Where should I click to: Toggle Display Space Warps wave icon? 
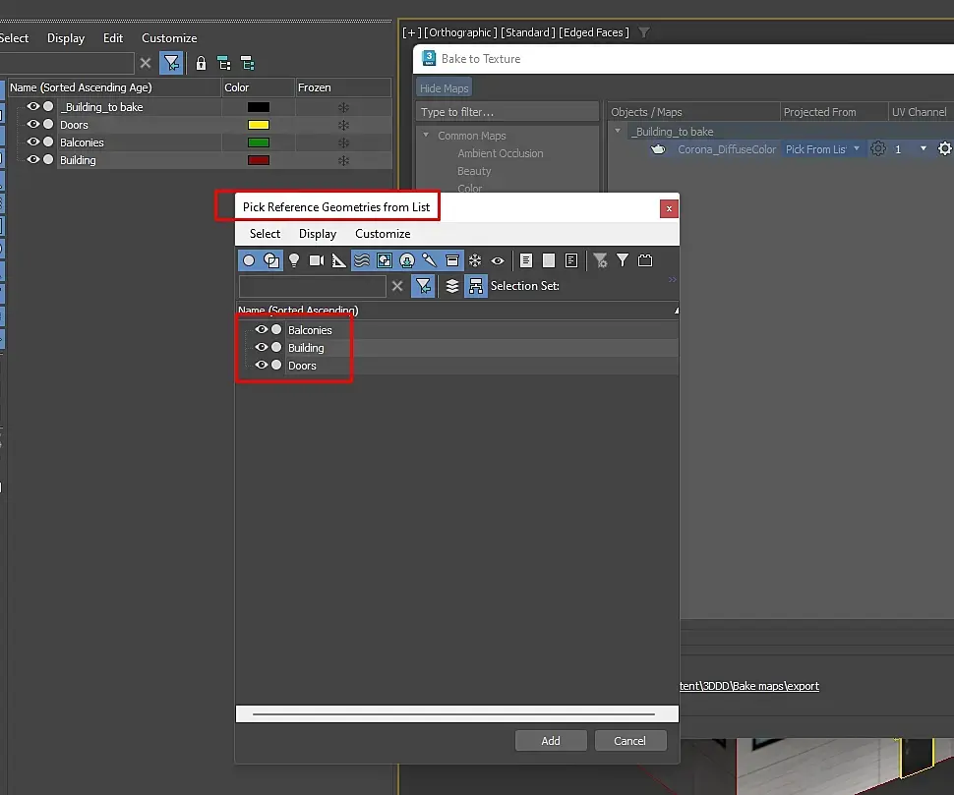(x=361, y=260)
